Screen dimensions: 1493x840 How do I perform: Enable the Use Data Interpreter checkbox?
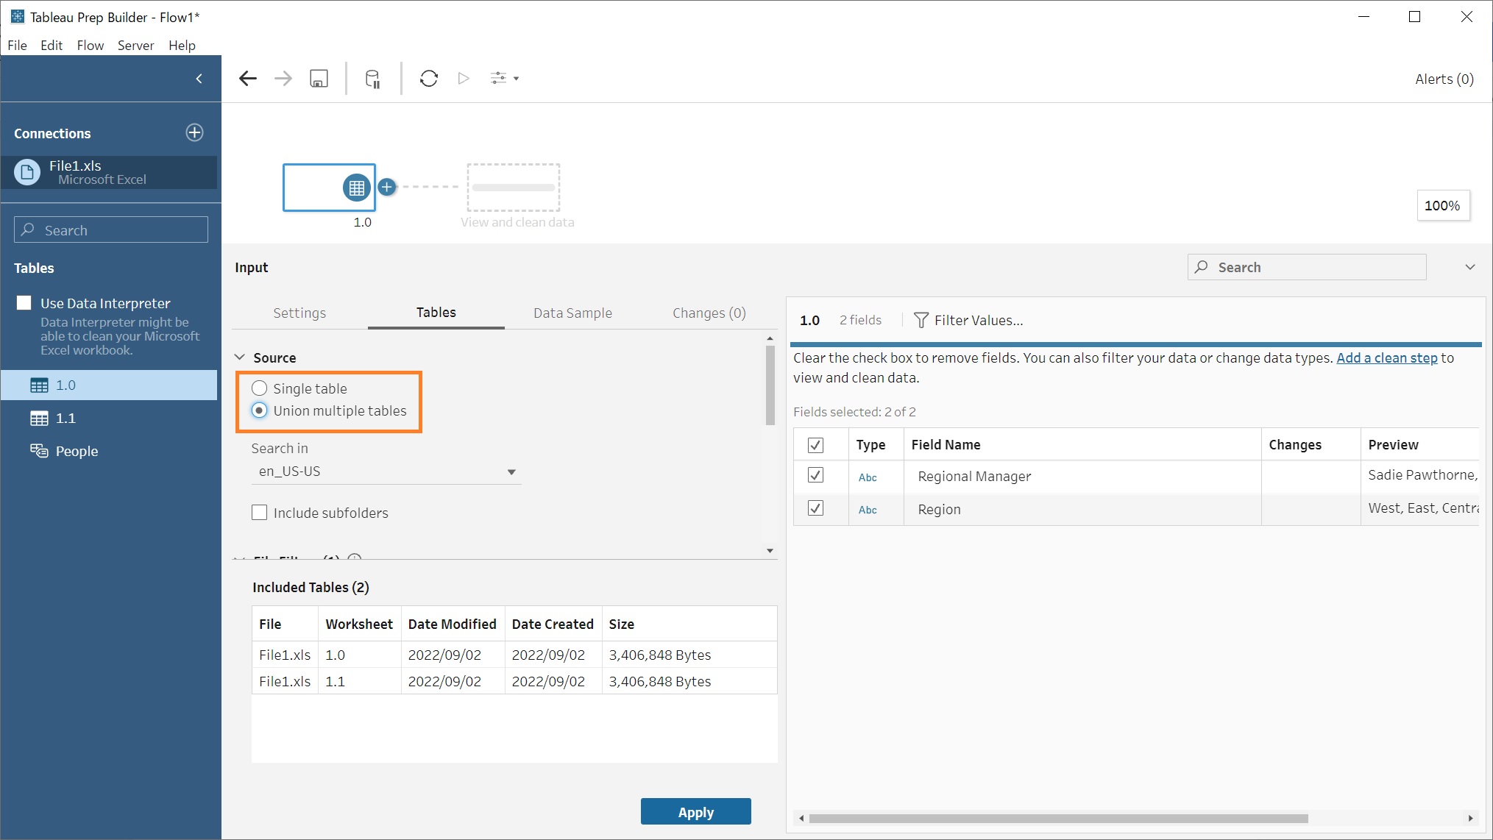24,302
